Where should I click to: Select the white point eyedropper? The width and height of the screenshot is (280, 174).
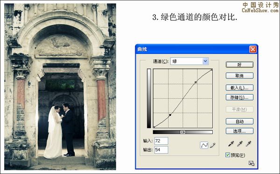click(x=248, y=144)
